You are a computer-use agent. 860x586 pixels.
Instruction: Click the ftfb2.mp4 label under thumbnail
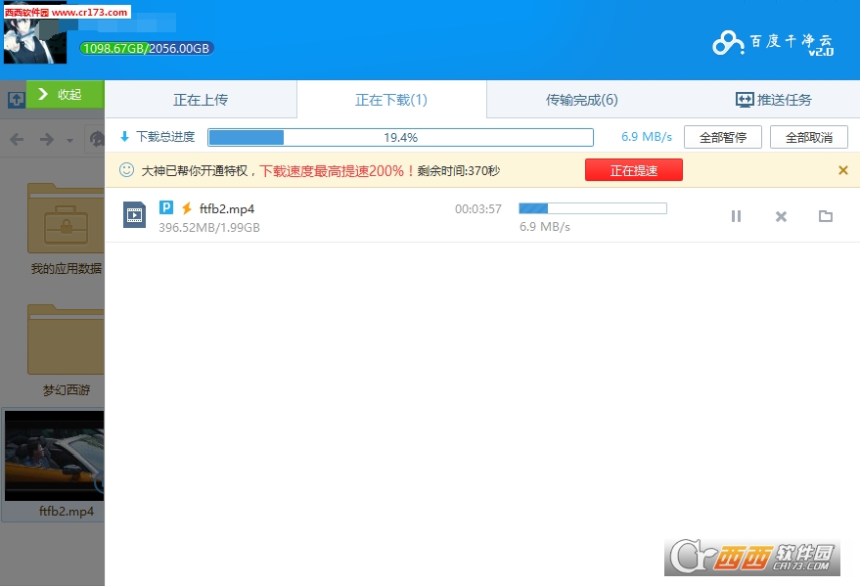pyautogui.click(x=67, y=512)
